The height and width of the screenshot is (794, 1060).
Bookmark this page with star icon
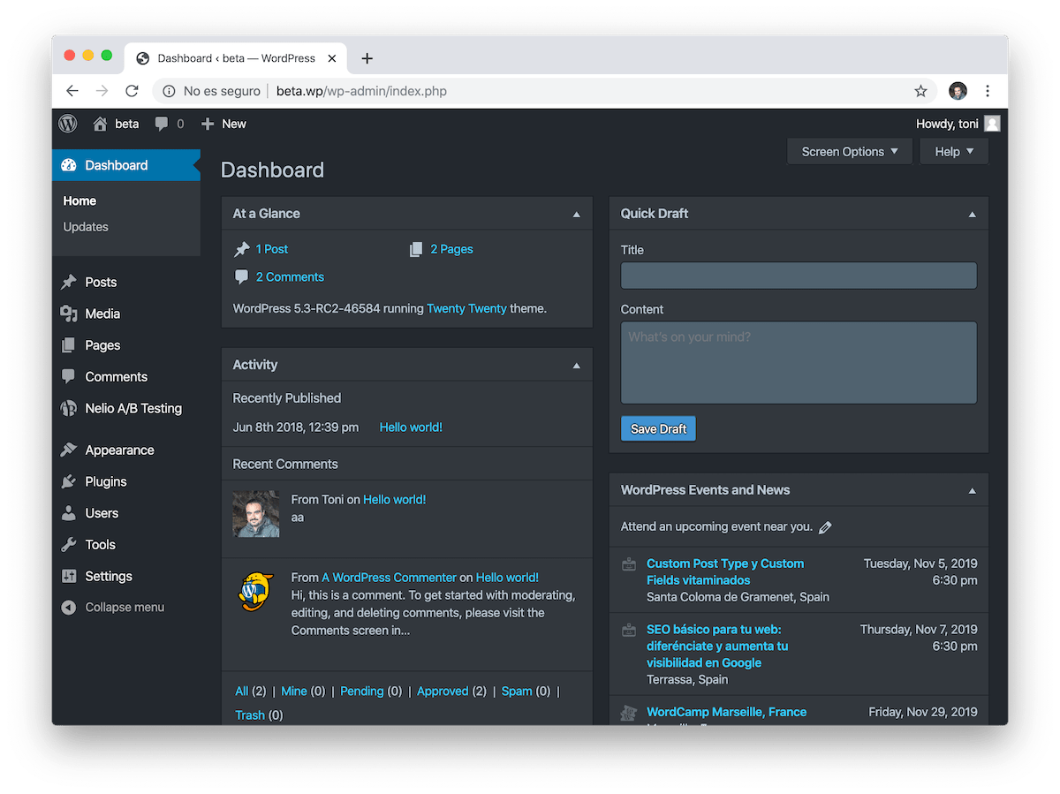(x=920, y=91)
